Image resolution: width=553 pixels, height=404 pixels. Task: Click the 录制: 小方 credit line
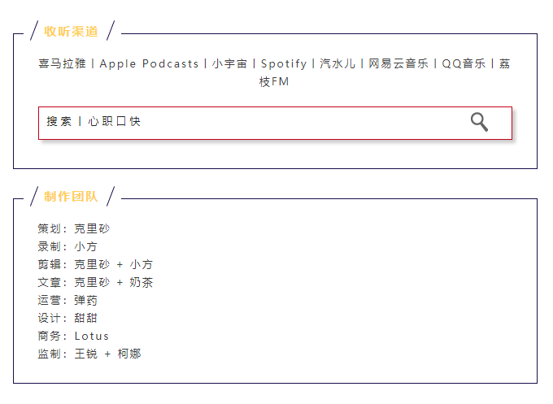coord(67,246)
